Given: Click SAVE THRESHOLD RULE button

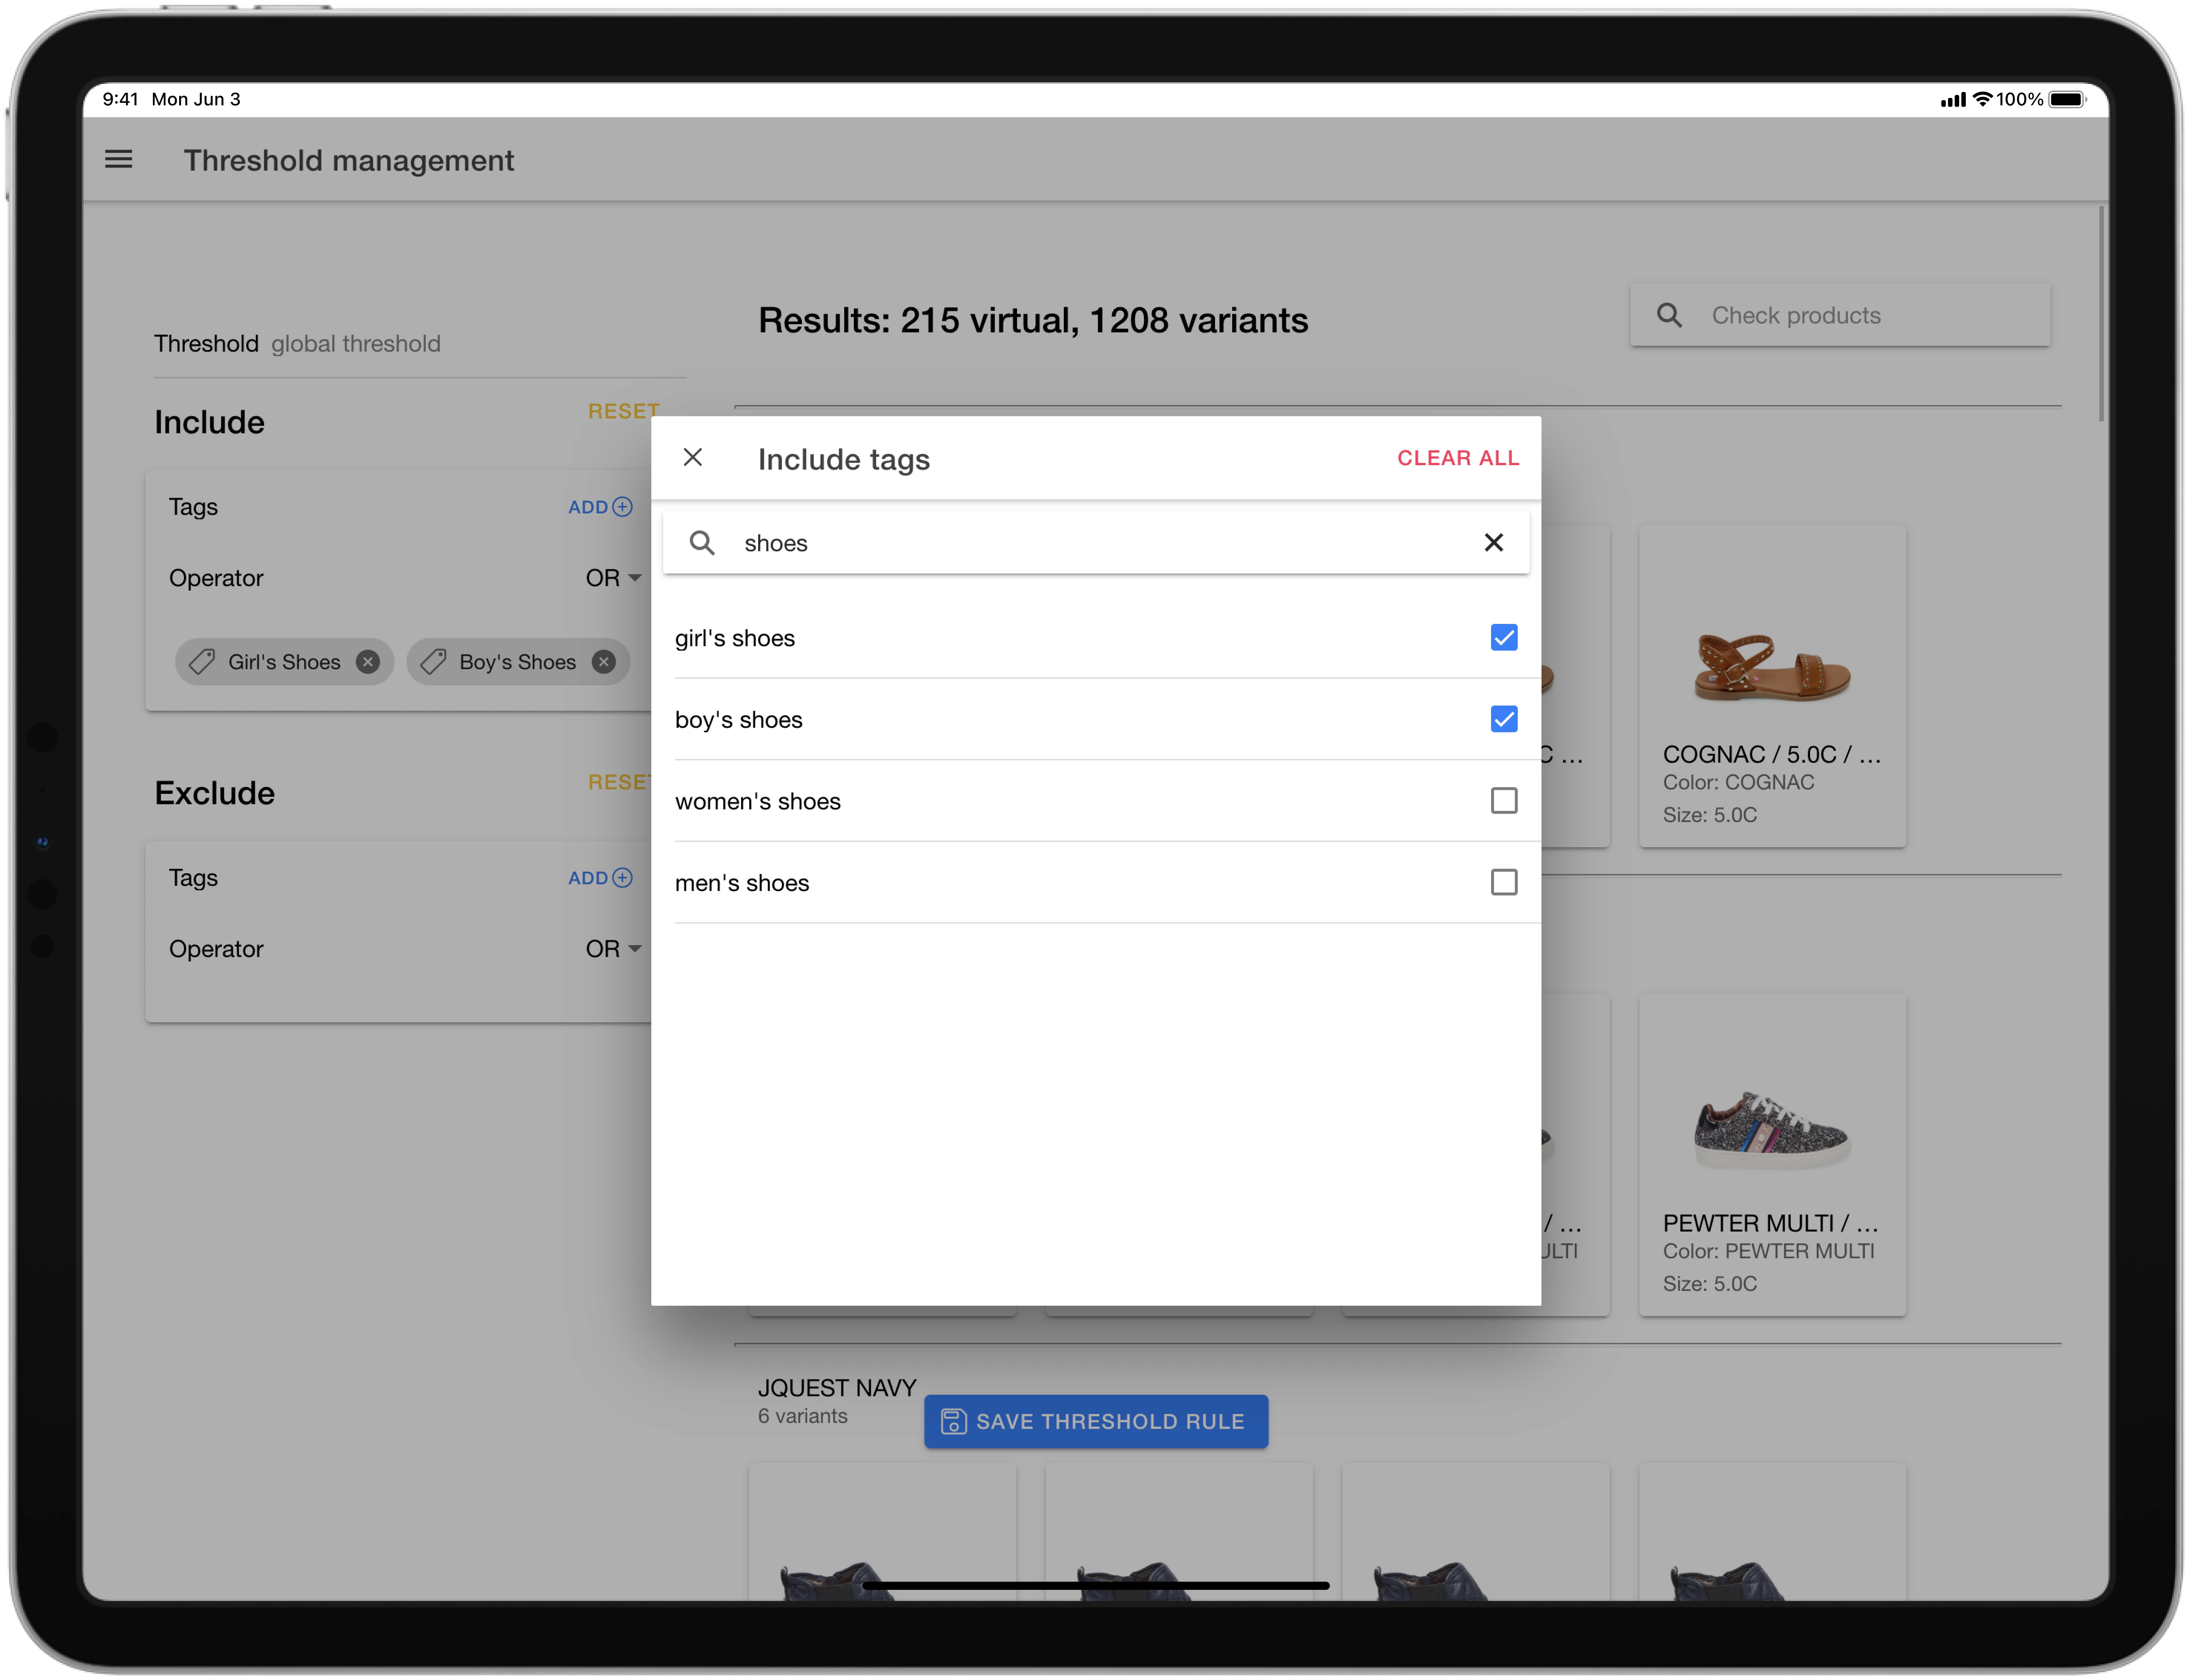Looking at the screenshot, I should (x=1096, y=1422).
